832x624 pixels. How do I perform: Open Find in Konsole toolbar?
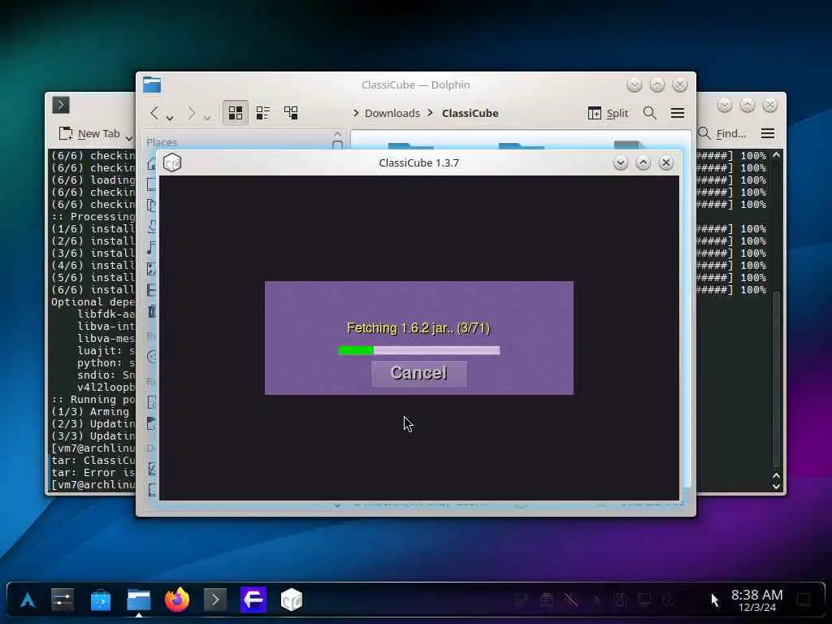pos(722,134)
